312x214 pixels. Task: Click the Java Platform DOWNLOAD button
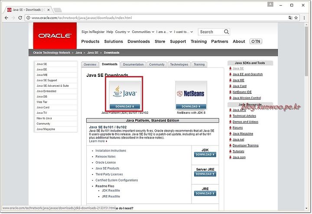125,107
